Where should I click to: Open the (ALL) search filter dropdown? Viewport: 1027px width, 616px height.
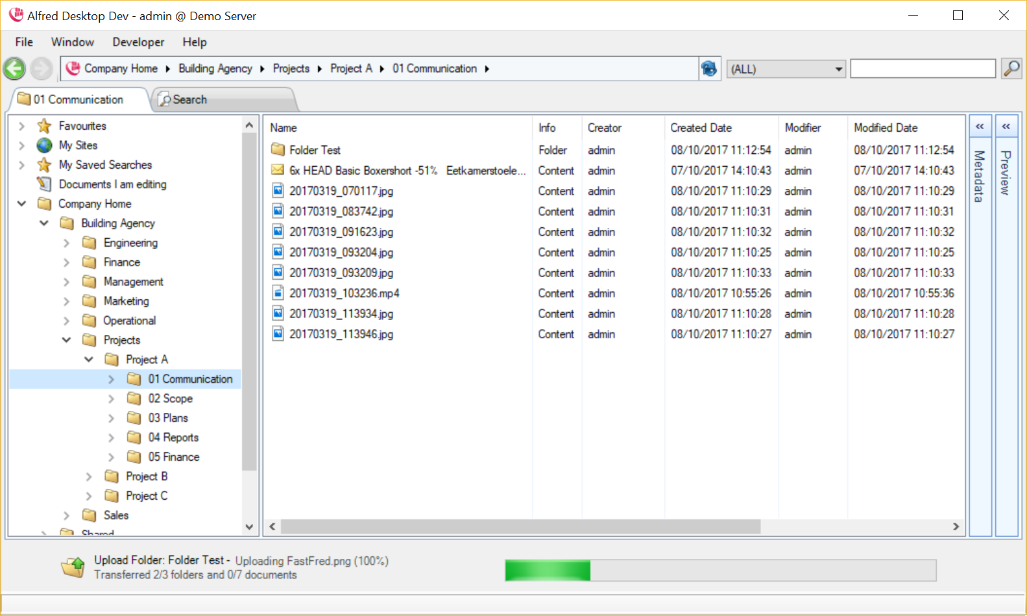click(786, 69)
